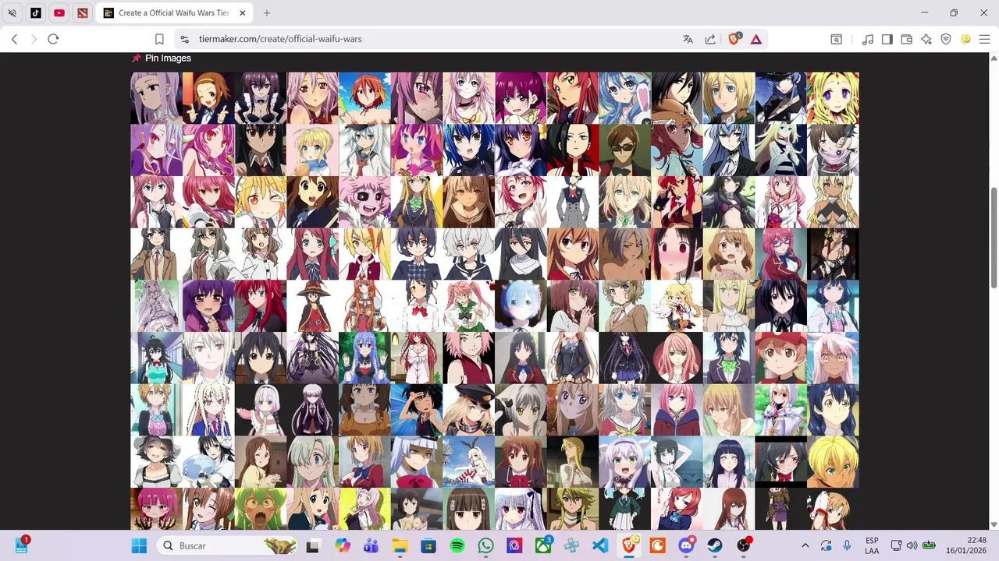The width and height of the screenshot is (999, 561).
Task: Click the Buscar search box
Action: (x=227, y=545)
